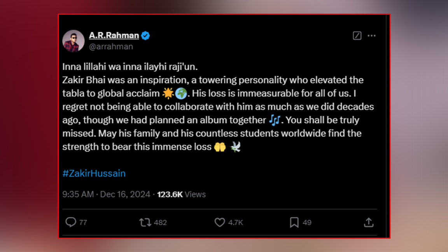Click the blue verified badge
The width and height of the screenshot is (448, 252).
[x=145, y=36]
